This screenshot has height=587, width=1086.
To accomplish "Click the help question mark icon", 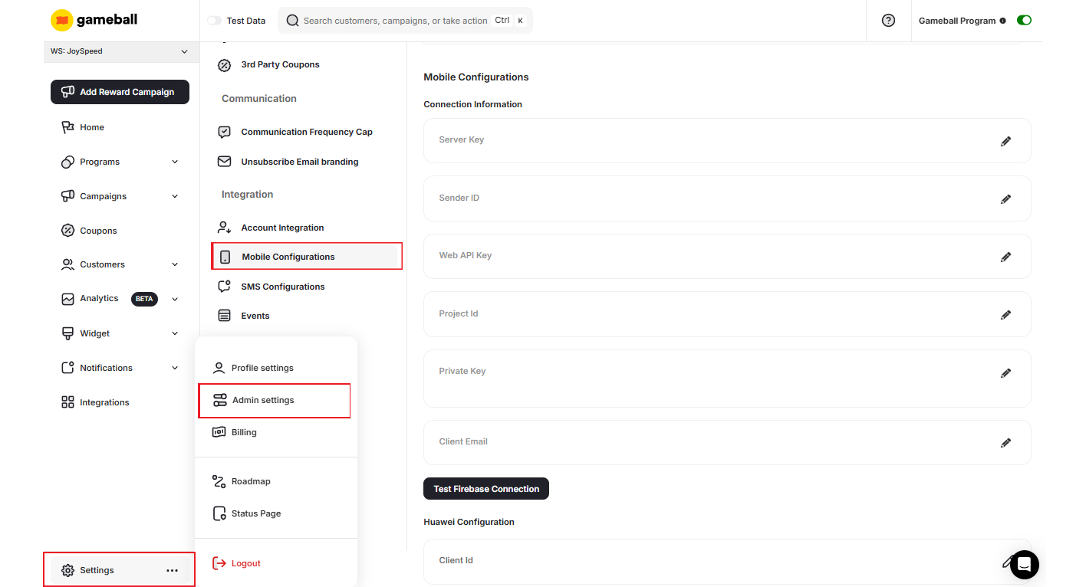I will click(x=888, y=20).
